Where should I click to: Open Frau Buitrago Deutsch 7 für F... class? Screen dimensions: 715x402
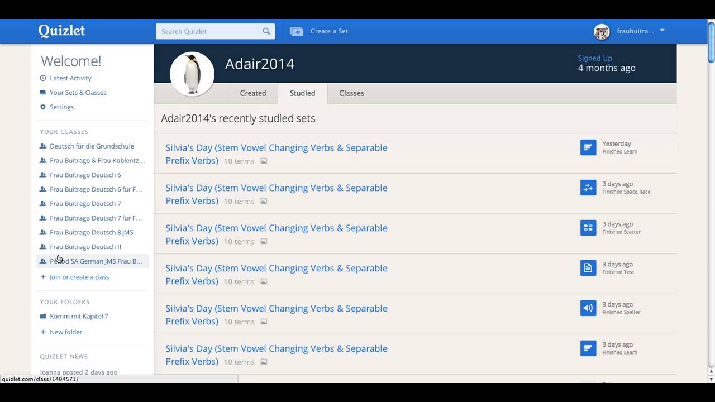tap(96, 218)
